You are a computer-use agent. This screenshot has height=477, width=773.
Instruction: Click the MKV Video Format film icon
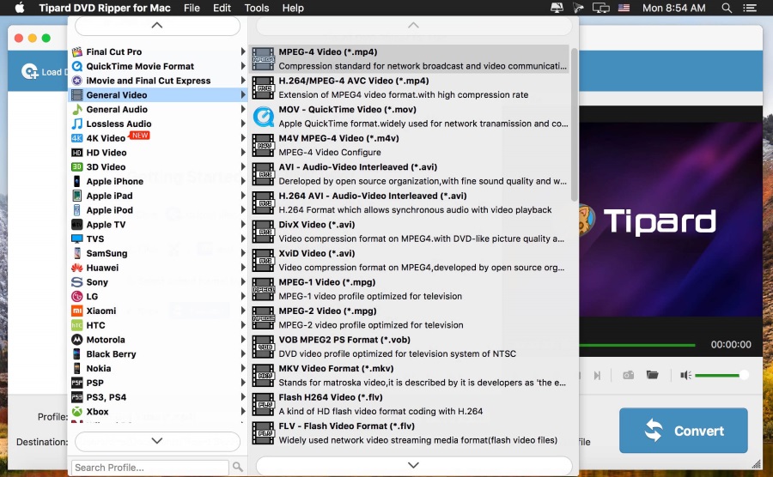[x=264, y=376]
